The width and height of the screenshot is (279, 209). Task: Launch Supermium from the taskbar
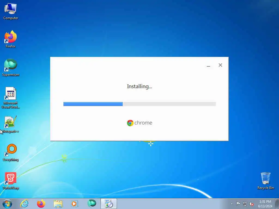click(x=92, y=203)
